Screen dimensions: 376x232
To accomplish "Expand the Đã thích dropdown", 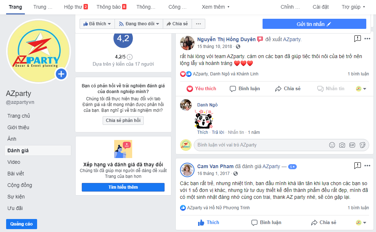I will pos(97,24).
